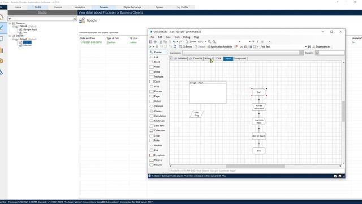
Task: Select the End stage tool
Action: [x=154, y=150]
